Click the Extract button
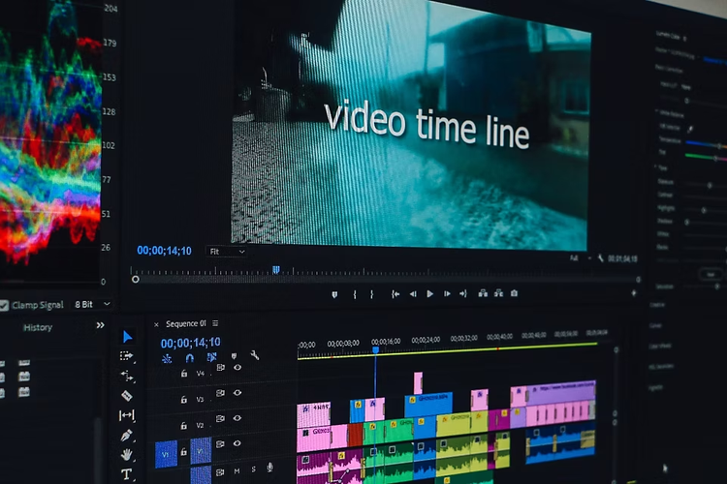 [x=498, y=293]
